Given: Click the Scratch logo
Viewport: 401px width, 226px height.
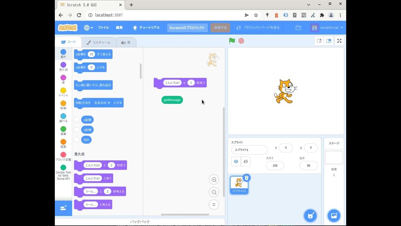Looking at the screenshot, I should (x=68, y=28).
